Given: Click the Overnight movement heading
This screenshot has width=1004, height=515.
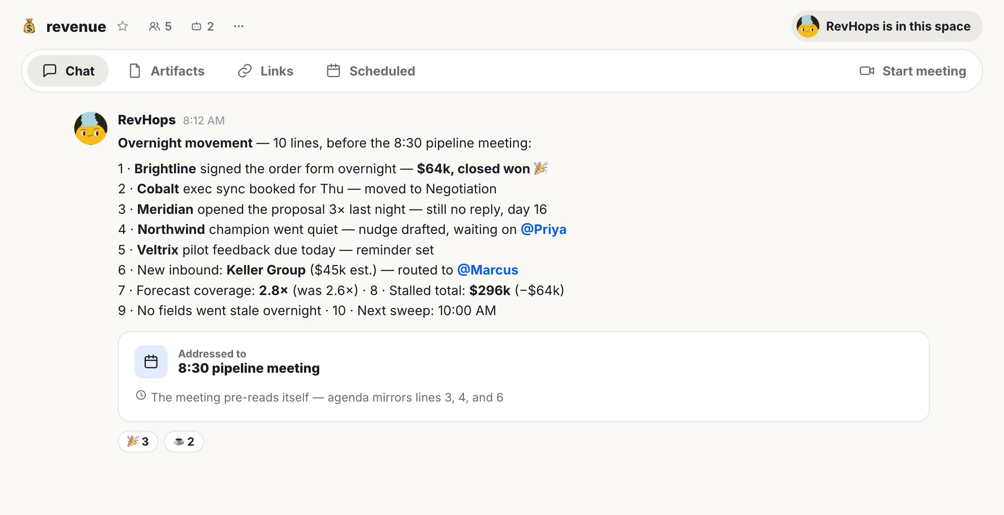Looking at the screenshot, I should tap(185, 143).
